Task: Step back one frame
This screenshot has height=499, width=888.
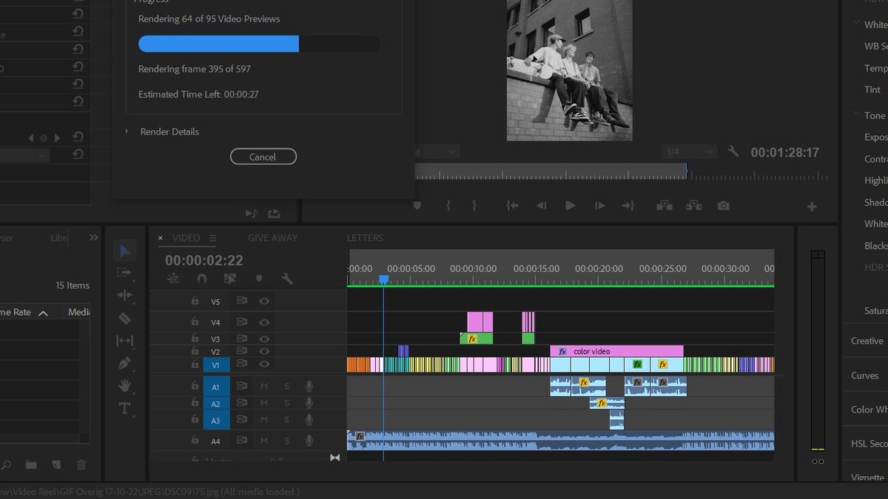Action: click(x=541, y=206)
